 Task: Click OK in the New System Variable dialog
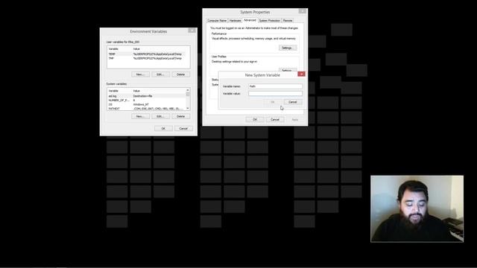(x=273, y=102)
